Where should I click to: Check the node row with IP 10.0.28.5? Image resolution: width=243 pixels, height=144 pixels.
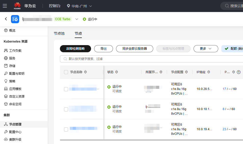click(x=66, y=89)
